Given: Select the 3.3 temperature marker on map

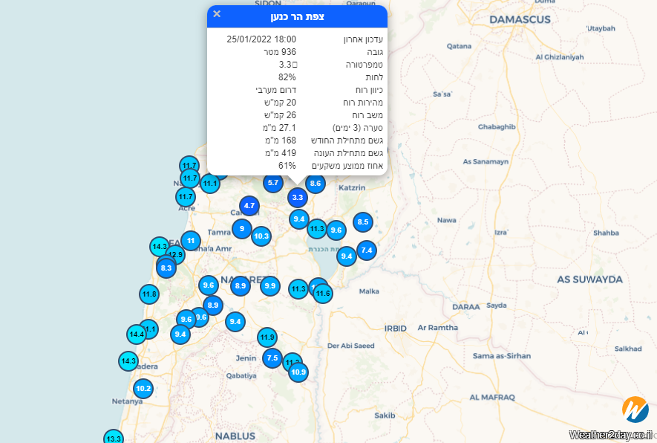Looking at the screenshot, I should pos(298,198).
